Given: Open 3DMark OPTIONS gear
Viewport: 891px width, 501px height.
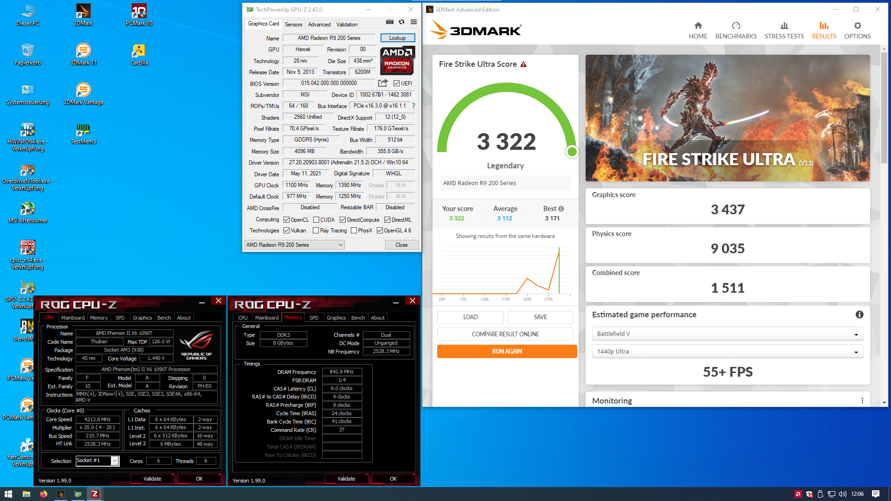Looking at the screenshot, I should (x=857, y=31).
